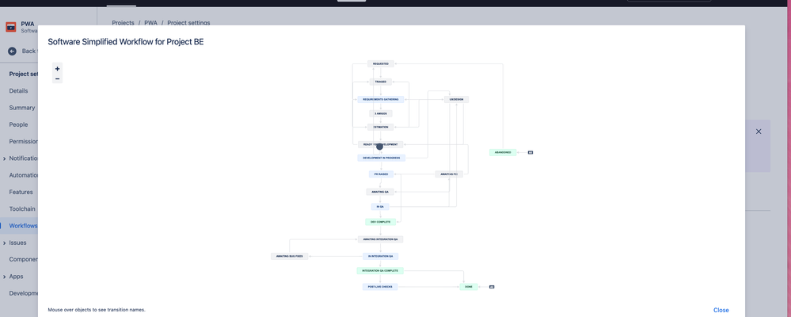Select the 3 AMIGOS status node
This screenshot has width=791, height=317.
(x=380, y=113)
